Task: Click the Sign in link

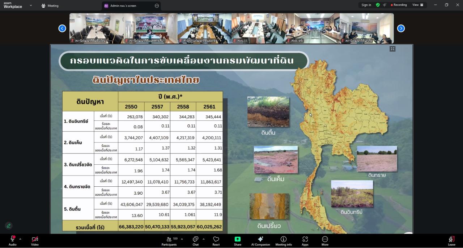Action: click(x=366, y=5)
